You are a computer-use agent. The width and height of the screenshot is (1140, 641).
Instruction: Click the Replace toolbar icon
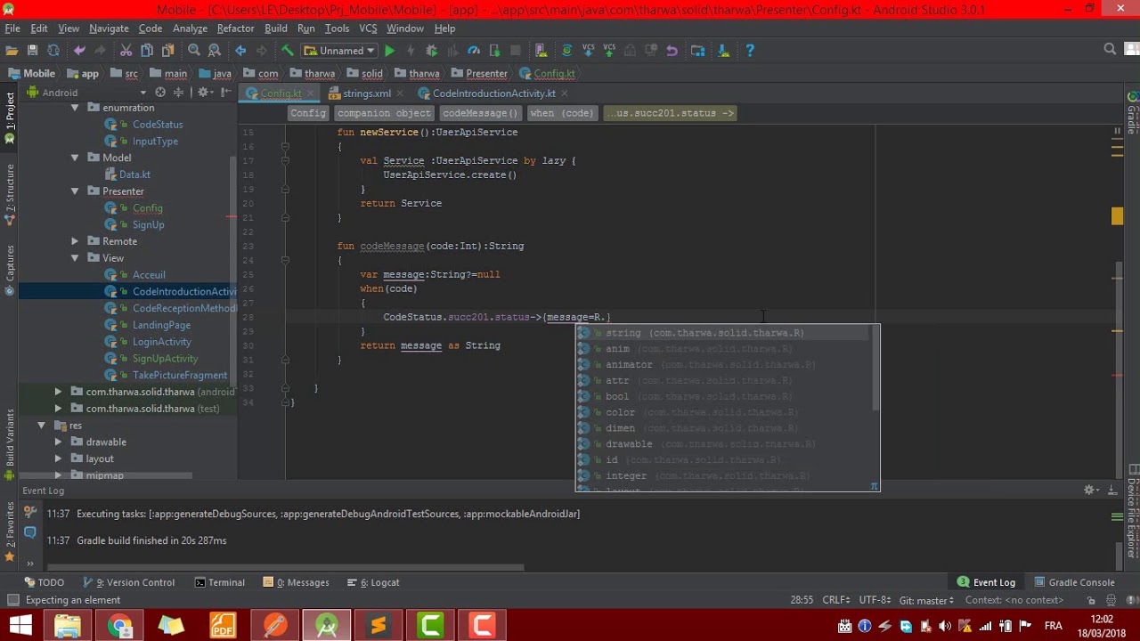tap(215, 51)
